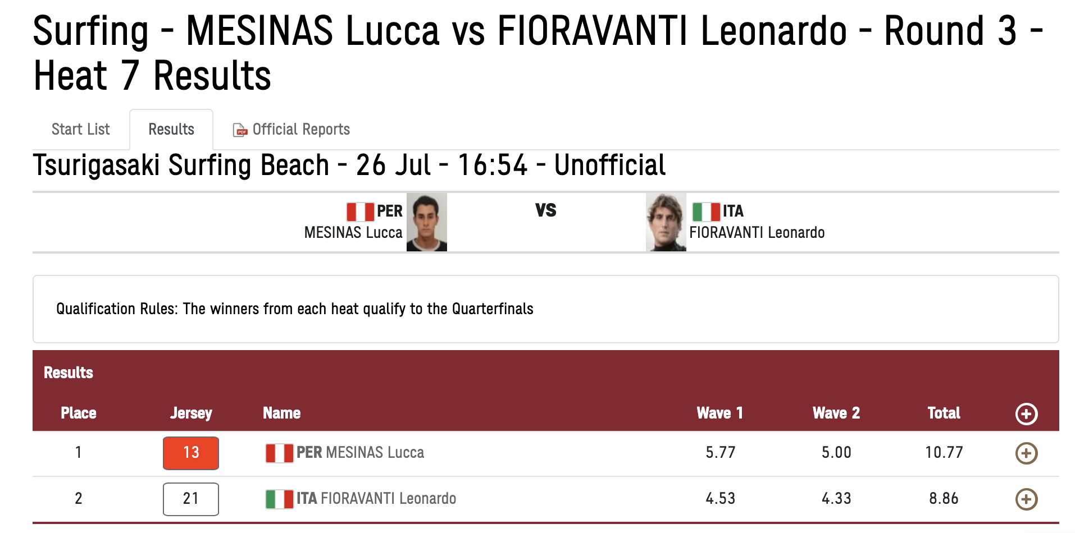Open Official Reports tab

[291, 130]
